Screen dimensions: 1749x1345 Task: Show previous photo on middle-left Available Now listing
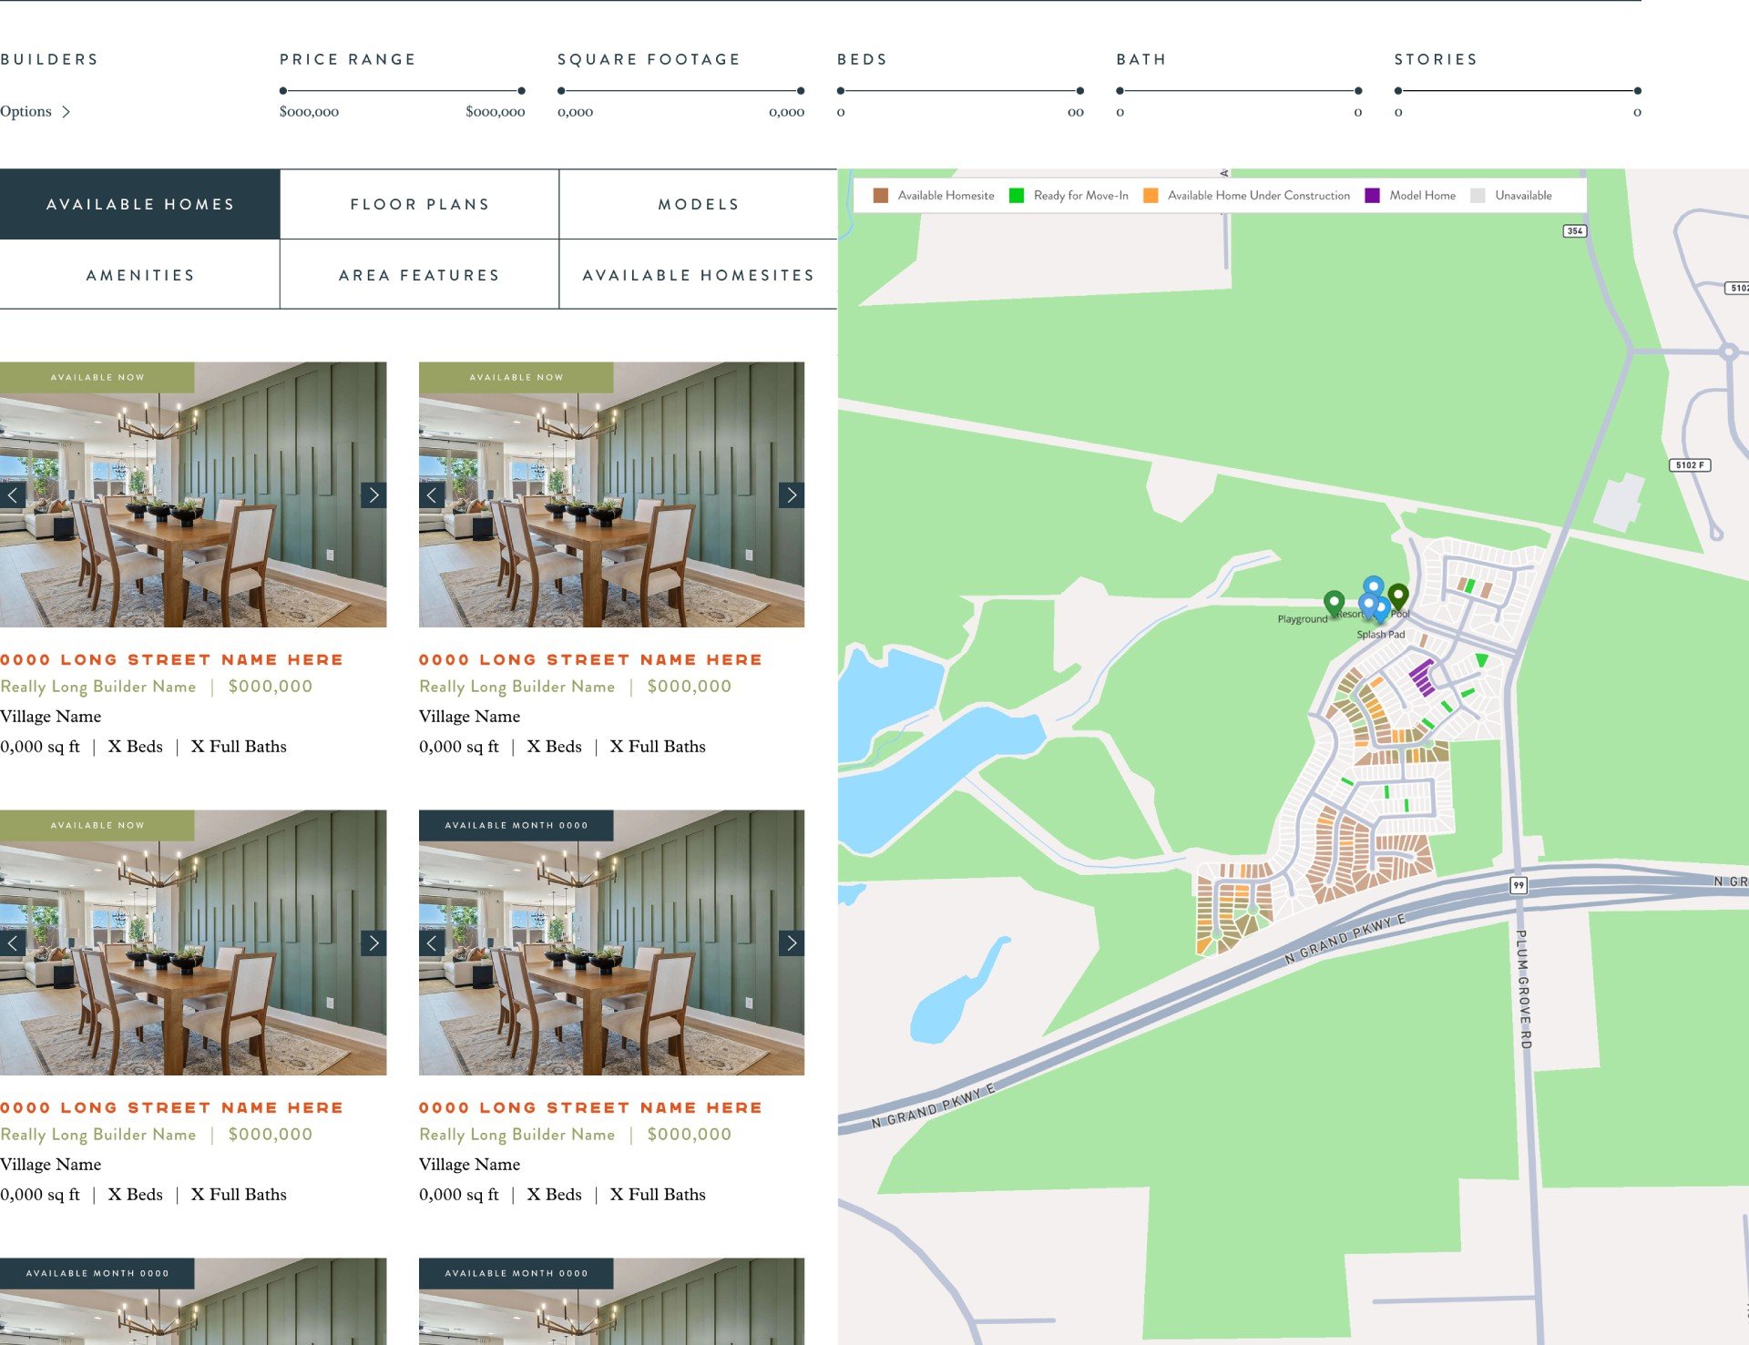(13, 943)
